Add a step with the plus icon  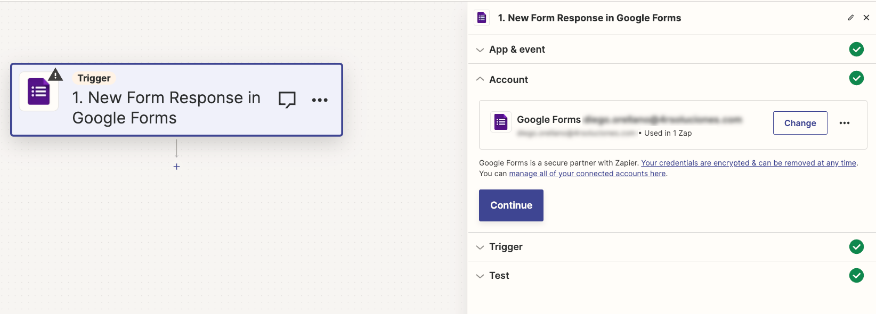point(177,167)
